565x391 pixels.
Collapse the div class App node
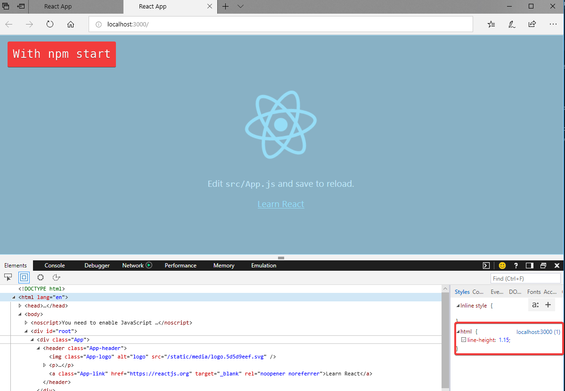(32, 340)
